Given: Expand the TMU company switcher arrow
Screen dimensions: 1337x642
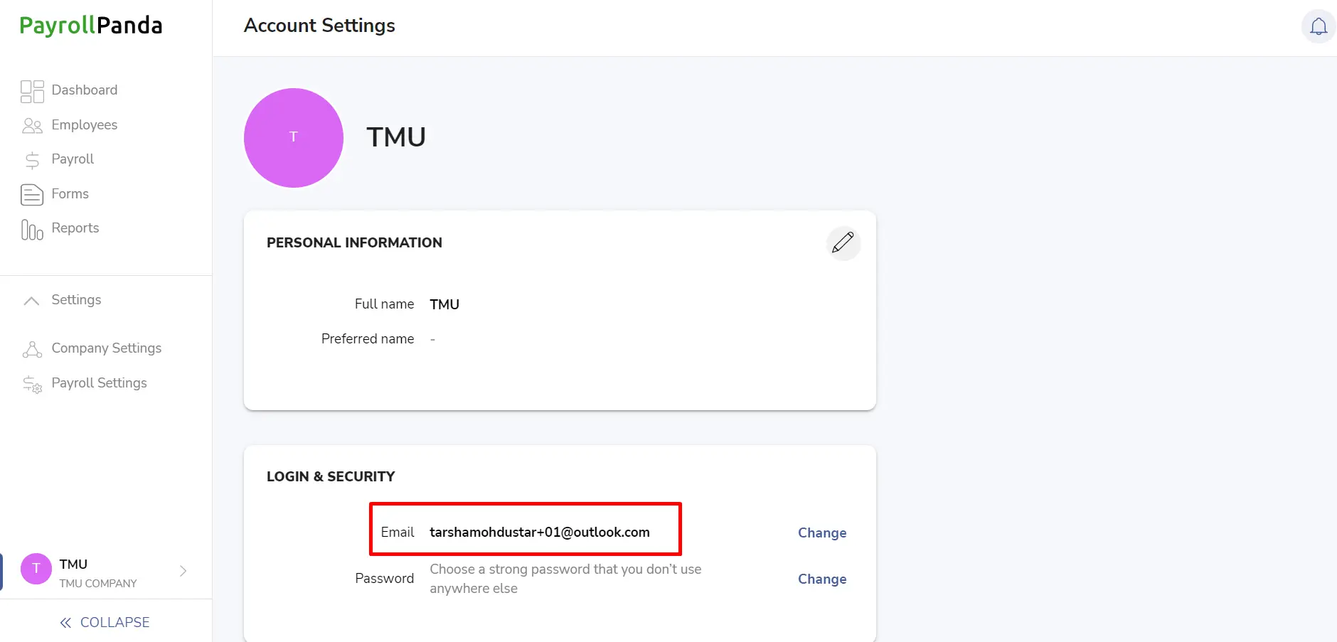Looking at the screenshot, I should click(x=183, y=571).
